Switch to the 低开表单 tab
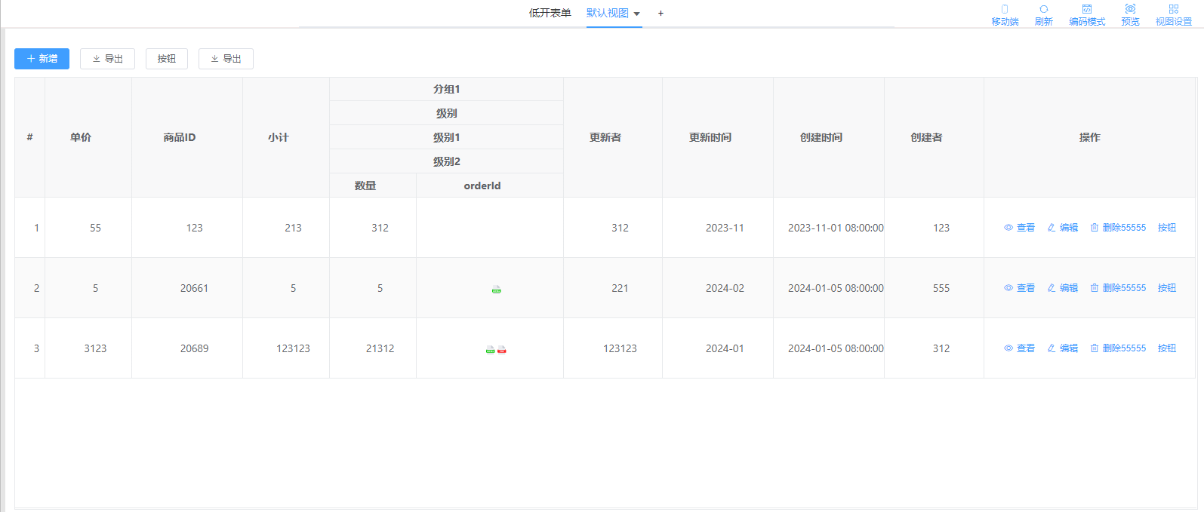The width and height of the screenshot is (1204, 512). (550, 13)
